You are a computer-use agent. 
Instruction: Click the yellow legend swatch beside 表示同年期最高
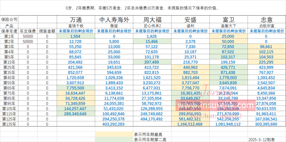pos(114,134)
